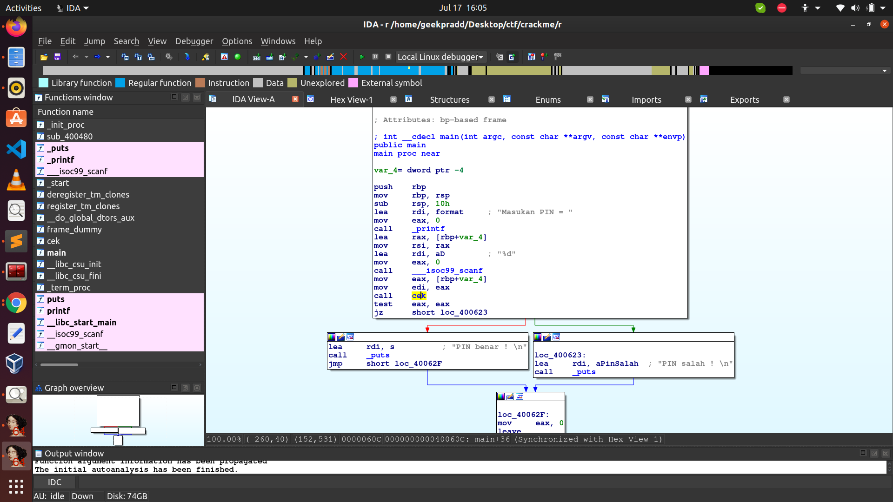This screenshot has height=502, width=893.
Task: Open the Jump menu
Action: click(x=94, y=41)
